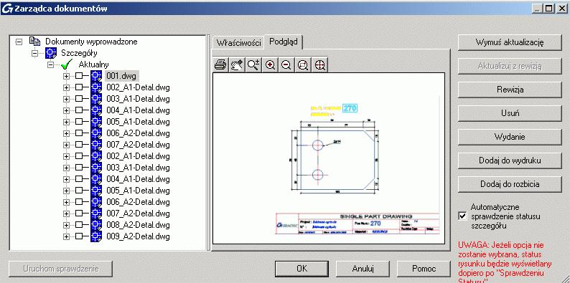This screenshot has height=283, width=570.
Task: Click the blue drawing icon of 008_A2-Detal.dwg
Action: pyautogui.click(x=96, y=225)
